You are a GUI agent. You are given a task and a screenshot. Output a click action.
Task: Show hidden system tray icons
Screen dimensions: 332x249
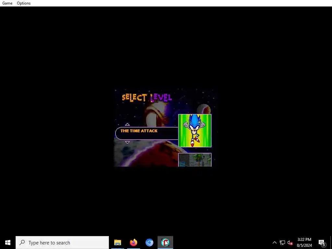[x=274, y=243]
